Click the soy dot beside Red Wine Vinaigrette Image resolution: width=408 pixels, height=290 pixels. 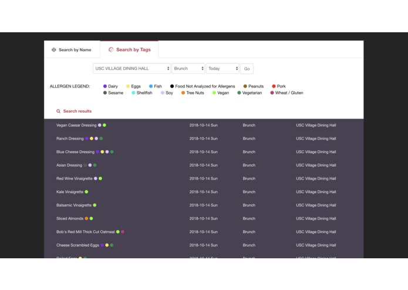coord(96,178)
